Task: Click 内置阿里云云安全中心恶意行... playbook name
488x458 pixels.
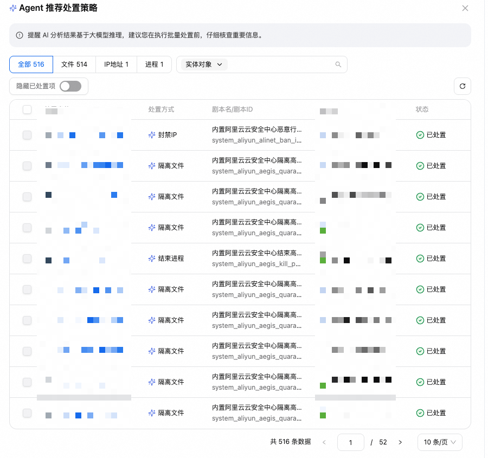Action: pyautogui.click(x=257, y=129)
